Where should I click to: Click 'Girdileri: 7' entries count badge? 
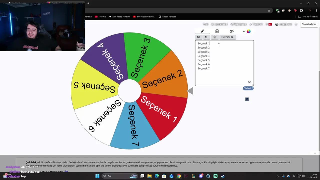[248, 88]
